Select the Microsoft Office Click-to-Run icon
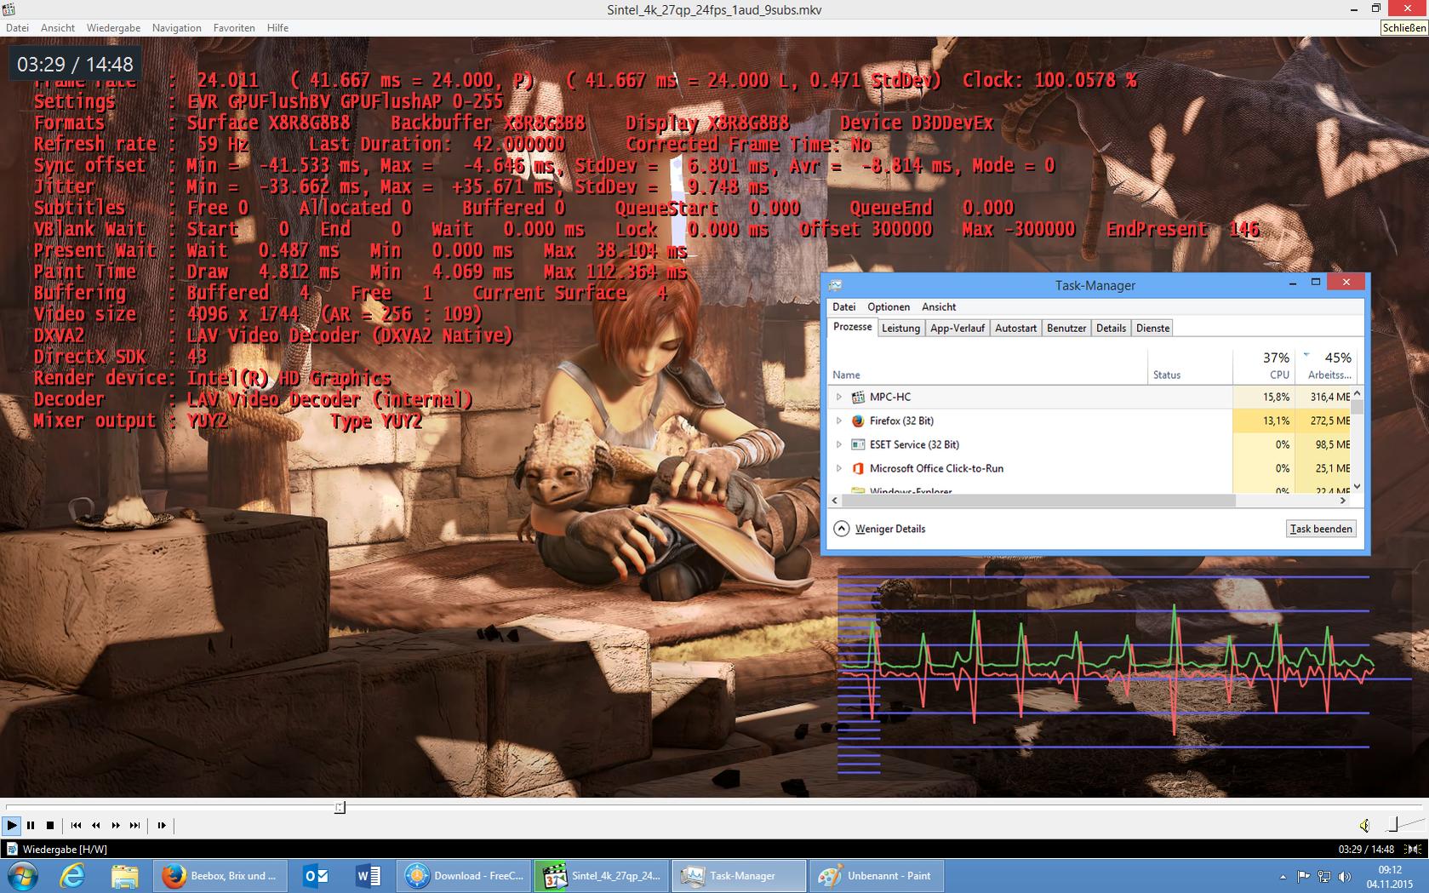Image resolution: width=1429 pixels, height=893 pixels. [858, 468]
